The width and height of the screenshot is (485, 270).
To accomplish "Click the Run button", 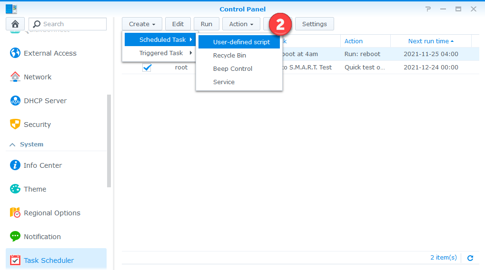I will tap(207, 24).
